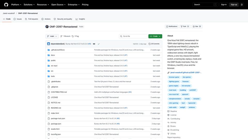The image size is (248, 139).
Task: Click the LICENSE file icon
Action: pyautogui.click(x=49, y=97)
